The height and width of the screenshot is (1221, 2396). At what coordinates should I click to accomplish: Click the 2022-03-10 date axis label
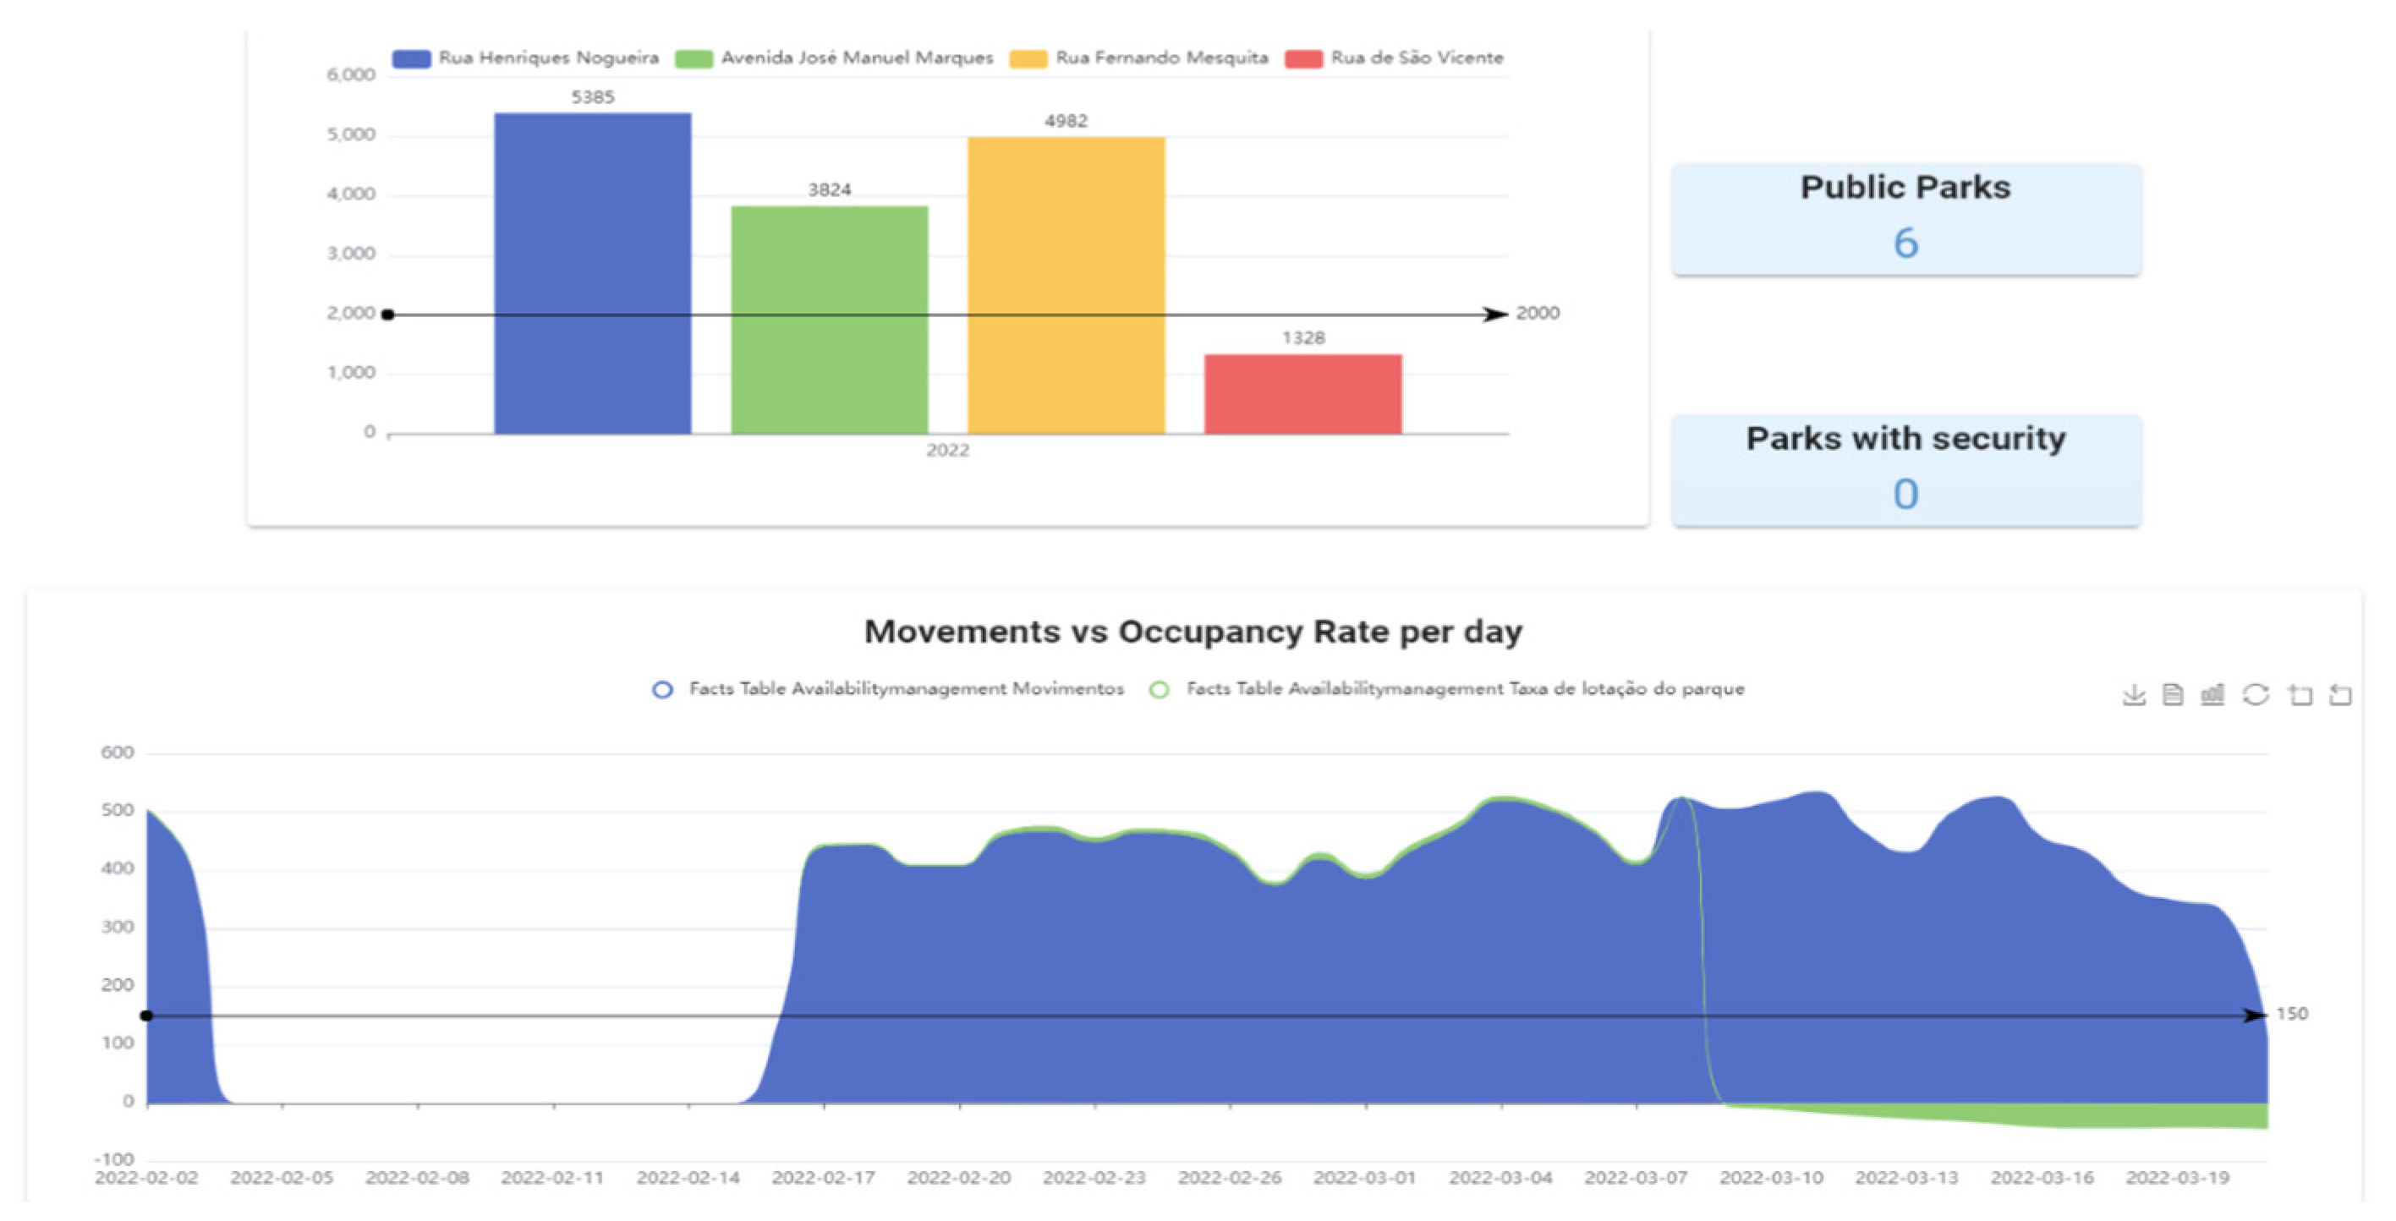(x=1771, y=1177)
